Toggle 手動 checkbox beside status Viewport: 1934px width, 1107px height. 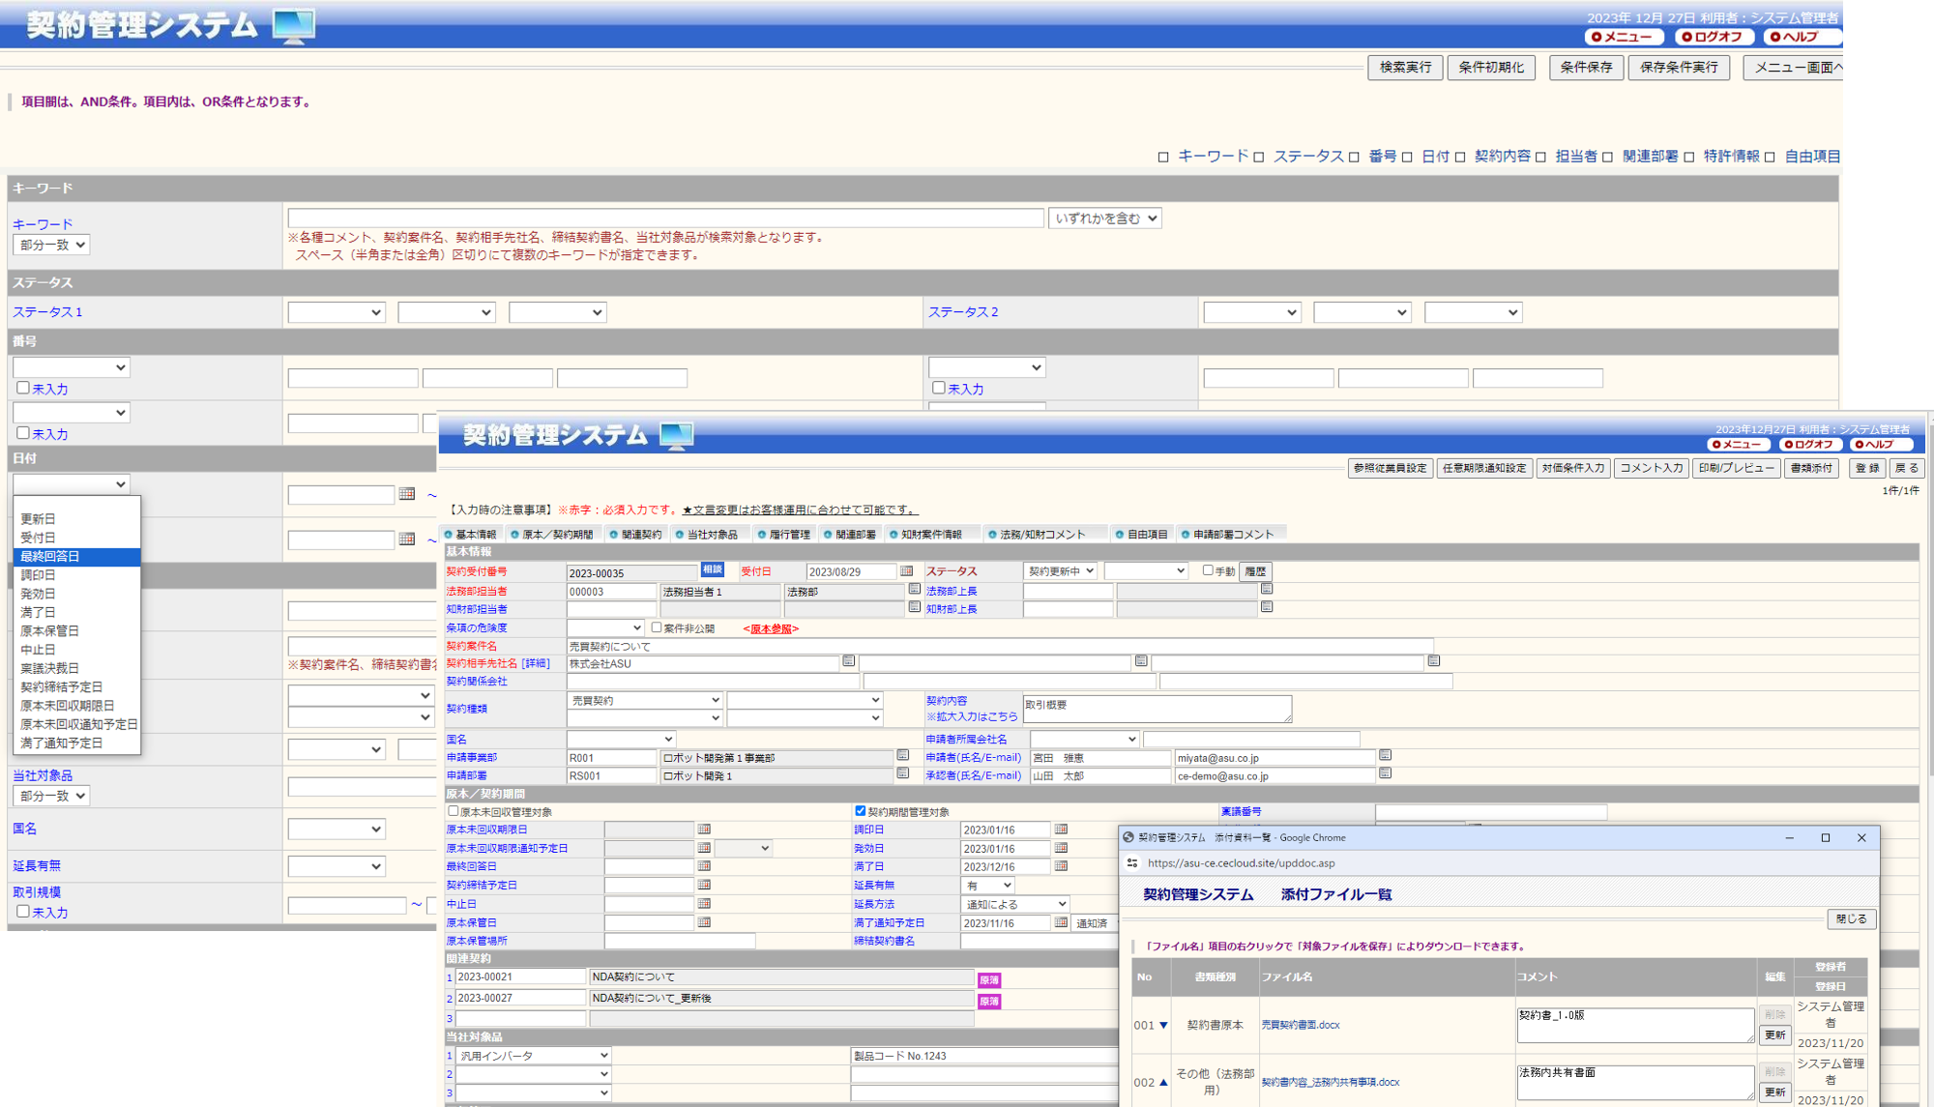pyautogui.click(x=1208, y=570)
